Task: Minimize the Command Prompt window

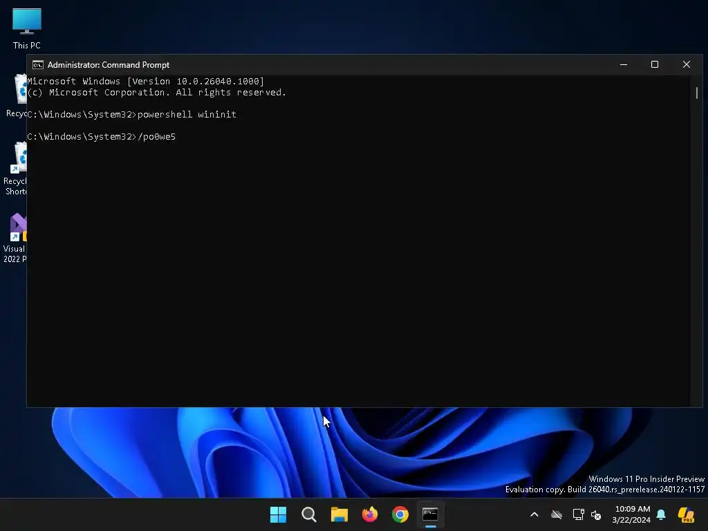Action: [x=624, y=64]
